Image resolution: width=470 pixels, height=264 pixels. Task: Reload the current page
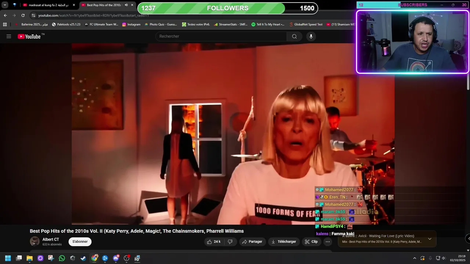[x=23, y=15]
